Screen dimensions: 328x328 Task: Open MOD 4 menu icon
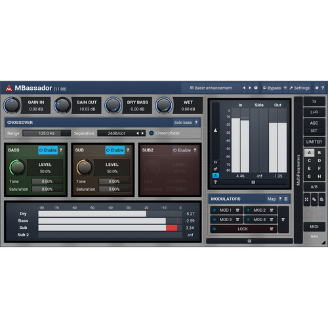(x=272, y=219)
